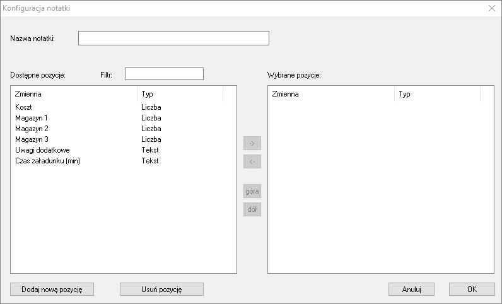Cancel with the Anuluj button
The height and width of the screenshot is (304, 502).
(411, 289)
